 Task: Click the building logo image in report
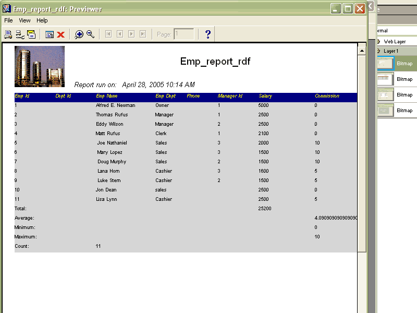point(40,66)
